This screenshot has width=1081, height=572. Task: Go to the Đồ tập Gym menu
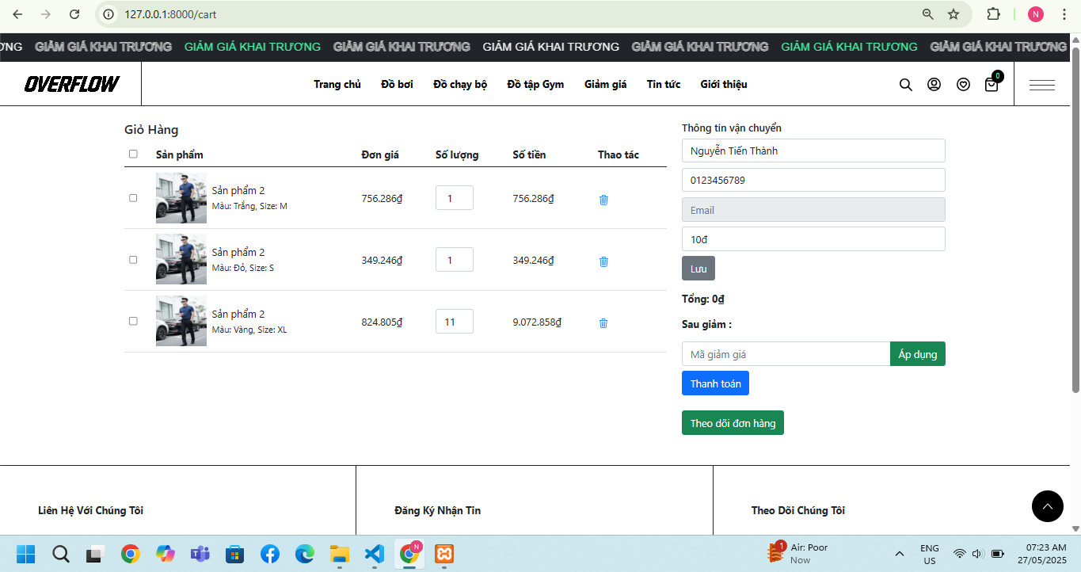click(x=535, y=85)
